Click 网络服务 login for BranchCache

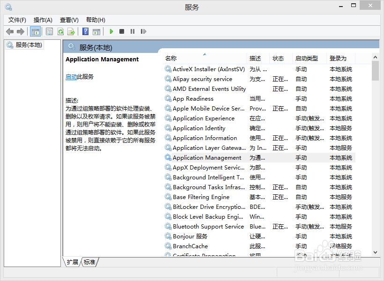pyautogui.click(x=341, y=246)
